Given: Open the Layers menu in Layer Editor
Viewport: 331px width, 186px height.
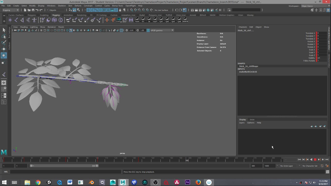Looking at the screenshot, I should tap(242, 123).
